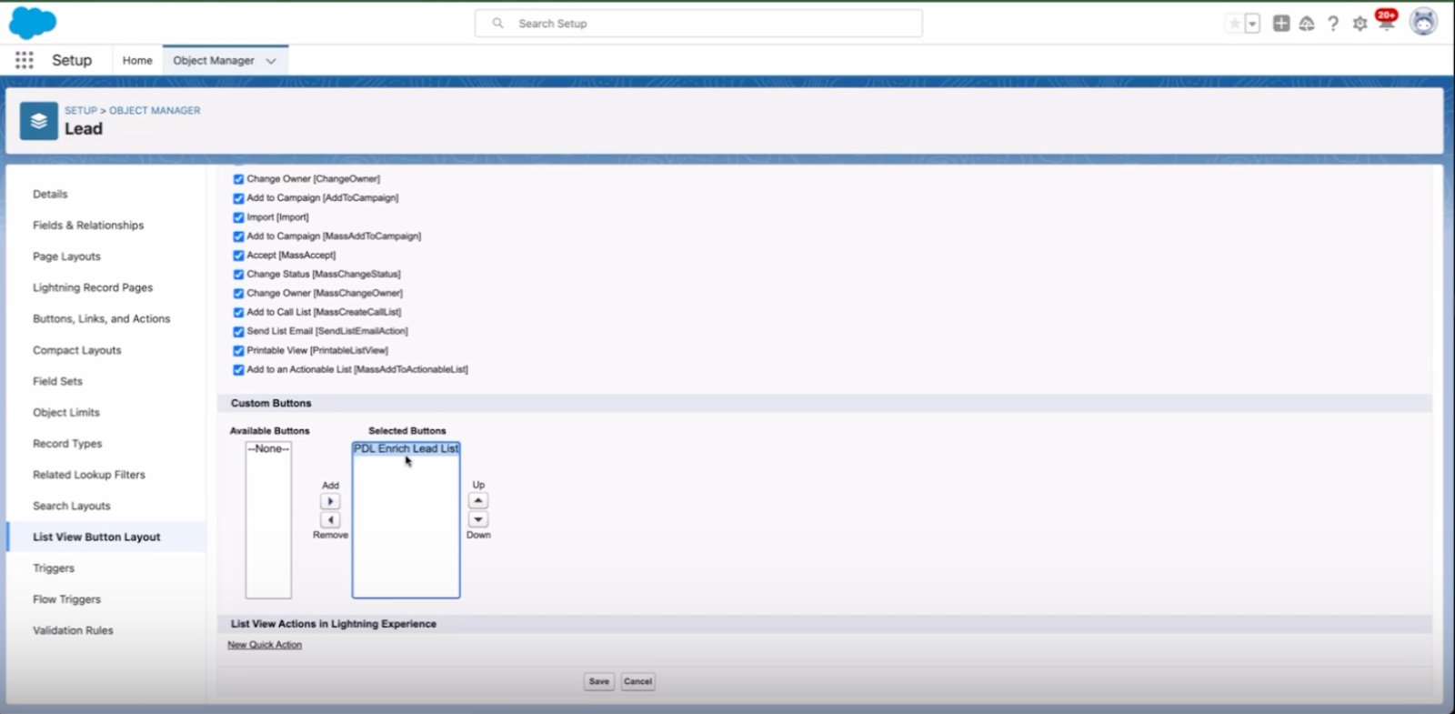Click the New Quick Action link

(x=265, y=645)
